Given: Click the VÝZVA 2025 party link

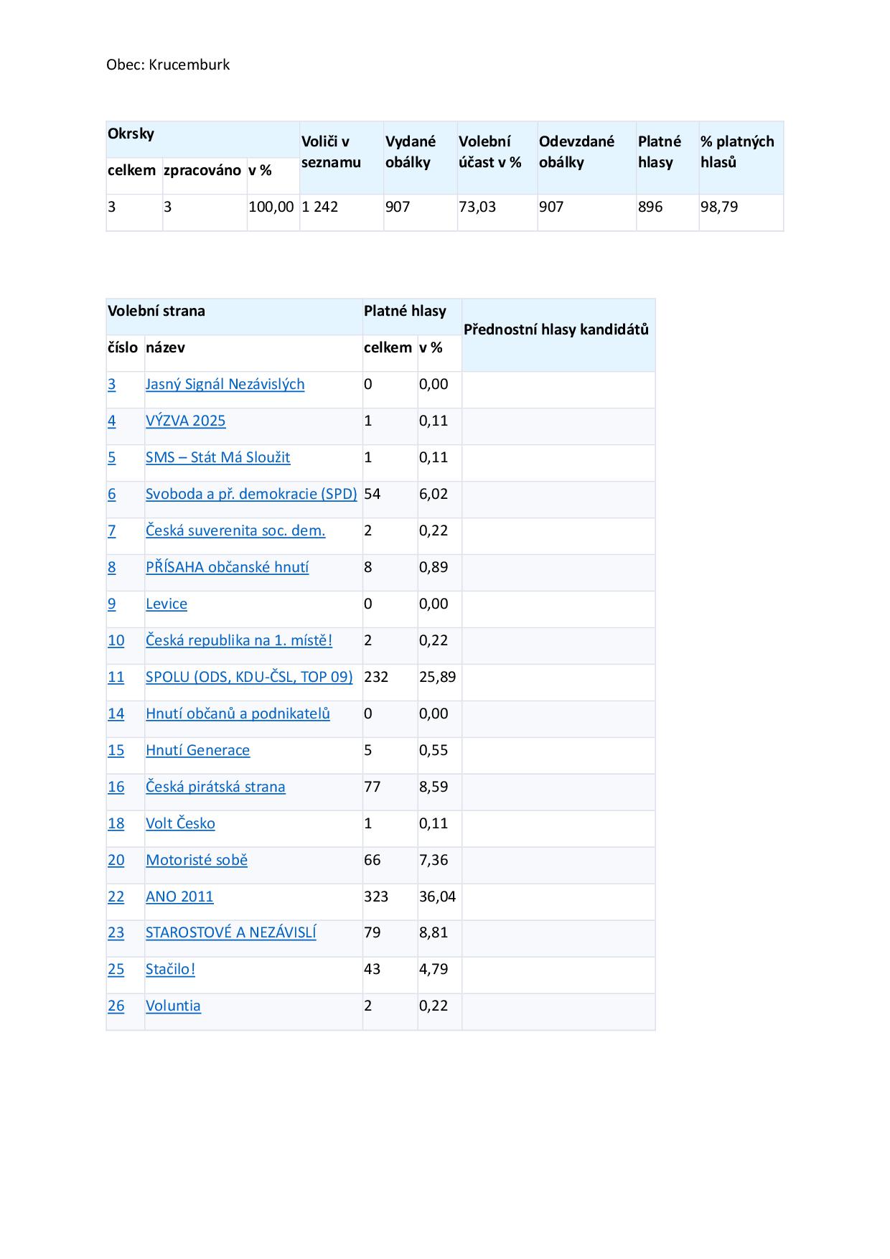Looking at the screenshot, I should 185,421.
